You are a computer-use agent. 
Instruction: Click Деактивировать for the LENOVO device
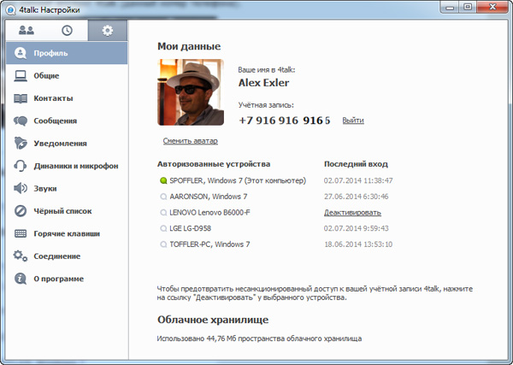click(x=352, y=212)
